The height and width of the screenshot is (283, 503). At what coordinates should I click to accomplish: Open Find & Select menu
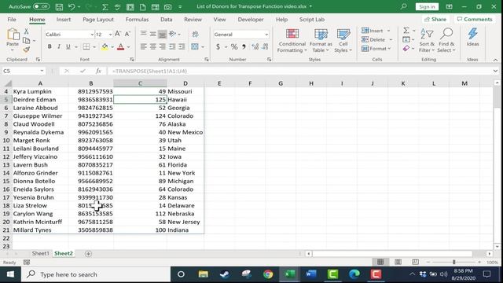coord(446,40)
